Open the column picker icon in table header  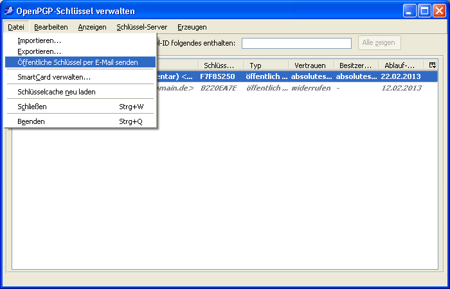click(432, 65)
